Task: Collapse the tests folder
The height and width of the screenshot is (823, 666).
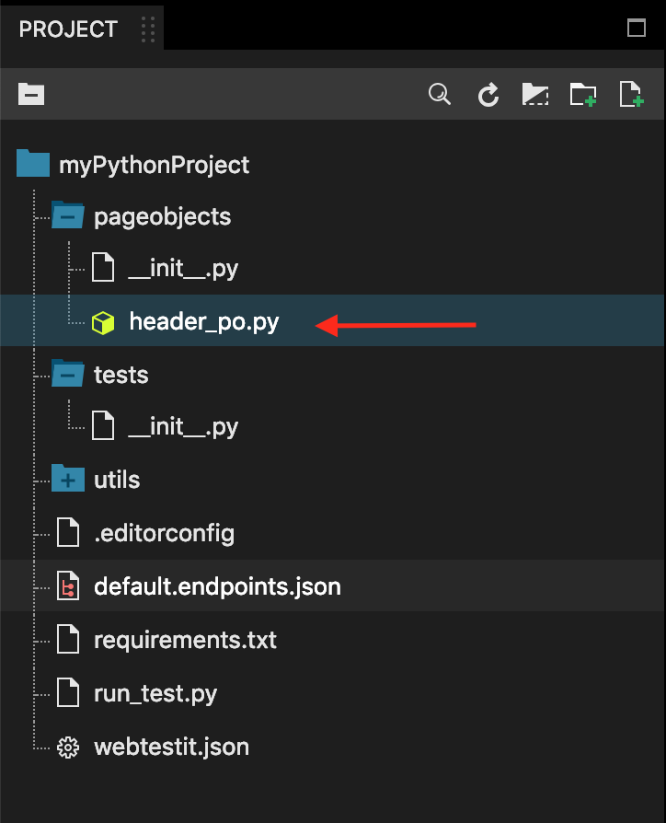Action: click(68, 374)
